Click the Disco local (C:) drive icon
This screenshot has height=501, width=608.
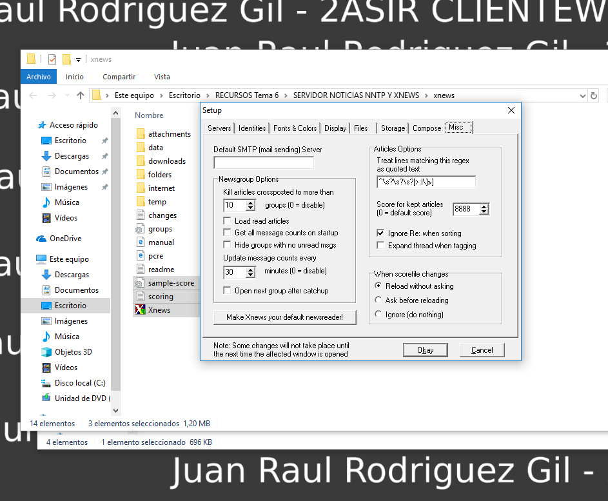click(46, 383)
